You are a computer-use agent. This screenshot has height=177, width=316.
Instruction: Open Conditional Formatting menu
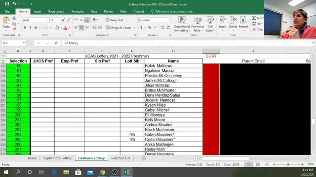(x=182, y=24)
